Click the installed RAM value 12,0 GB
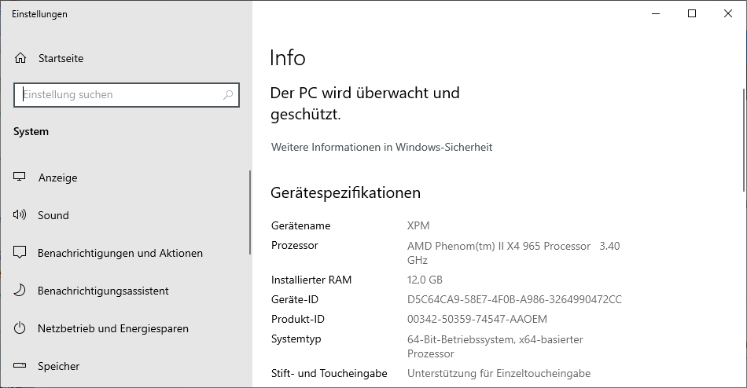This screenshot has width=747, height=388. tap(425, 280)
